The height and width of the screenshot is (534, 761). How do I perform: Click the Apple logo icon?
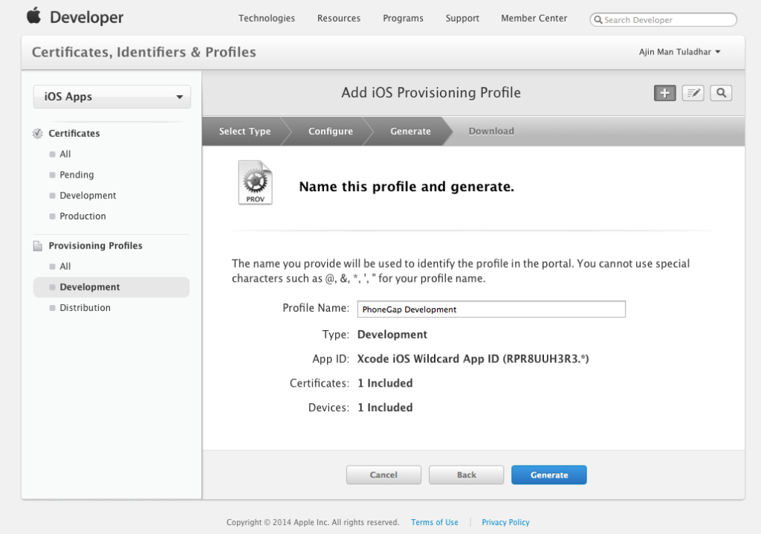pos(34,16)
